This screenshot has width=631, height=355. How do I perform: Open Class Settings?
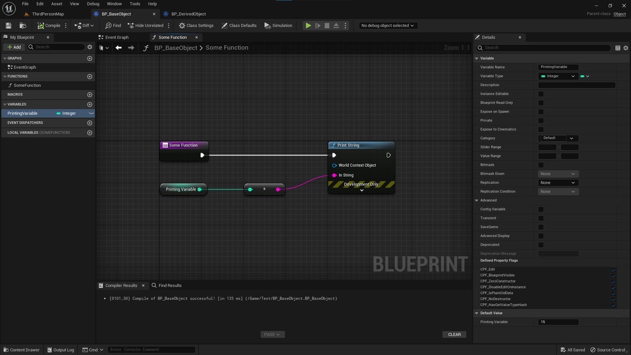pyautogui.click(x=196, y=26)
